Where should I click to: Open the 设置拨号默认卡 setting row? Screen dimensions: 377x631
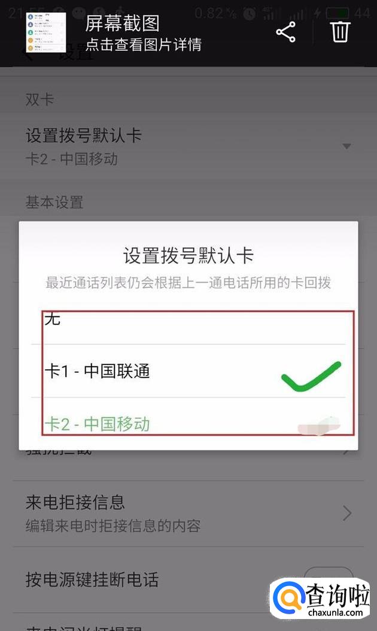[188, 146]
